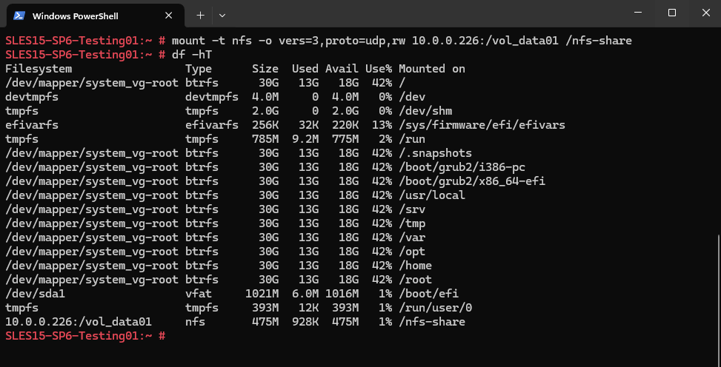This screenshot has width=721, height=367.
Task: Open a new terminal tab
Action: point(201,15)
